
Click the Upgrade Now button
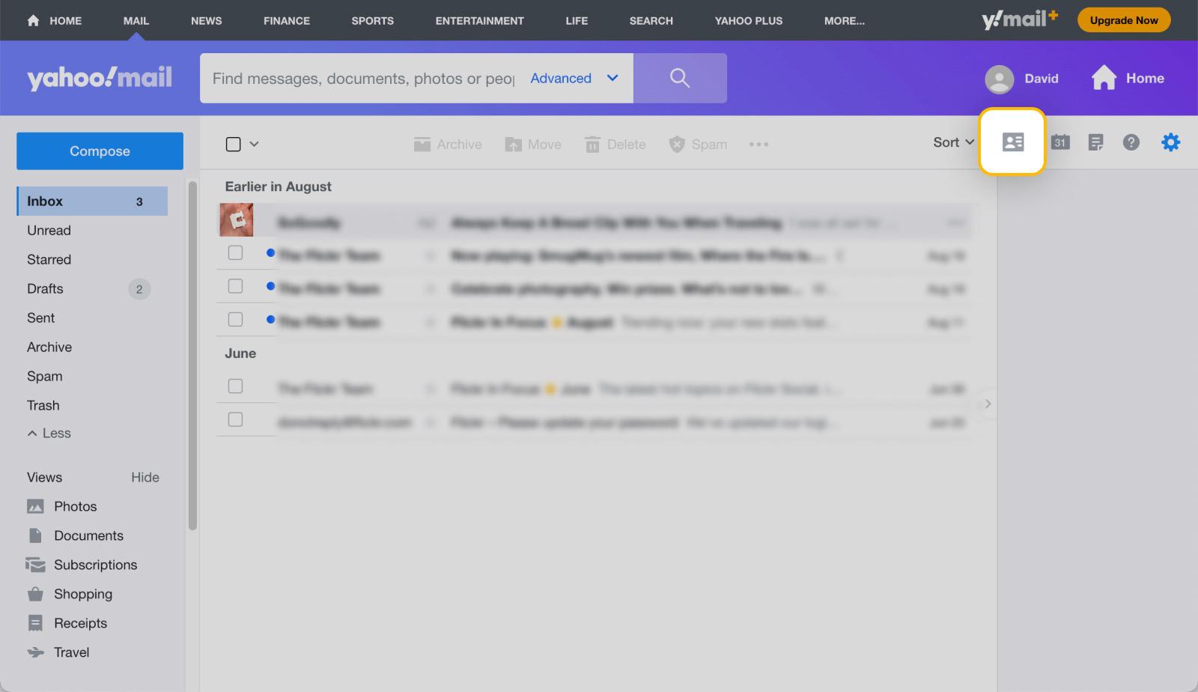click(1123, 20)
